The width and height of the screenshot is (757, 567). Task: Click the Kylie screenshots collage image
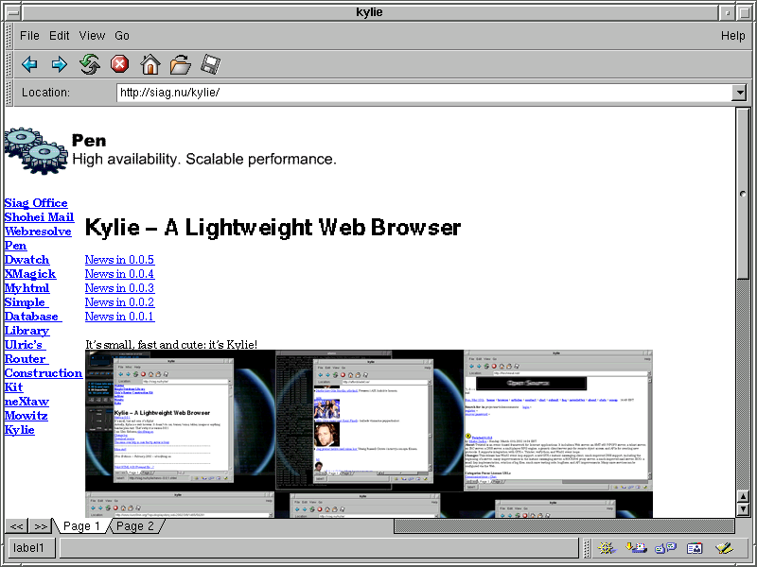pyautogui.click(x=369, y=434)
